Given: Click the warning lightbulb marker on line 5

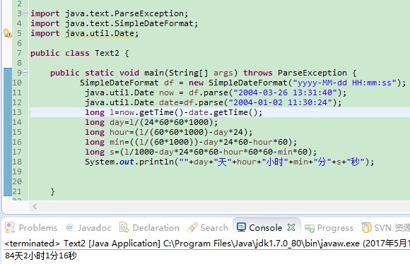Looking at the screenshot, I should click(x=7, y=33).
